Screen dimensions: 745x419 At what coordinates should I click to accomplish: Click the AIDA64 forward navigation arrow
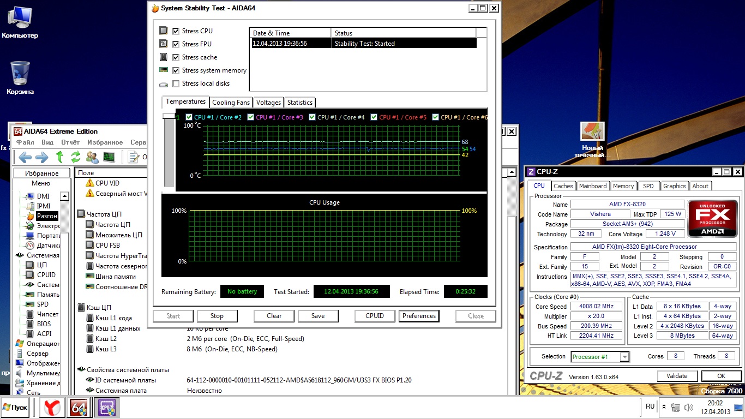tap(42, 158)
